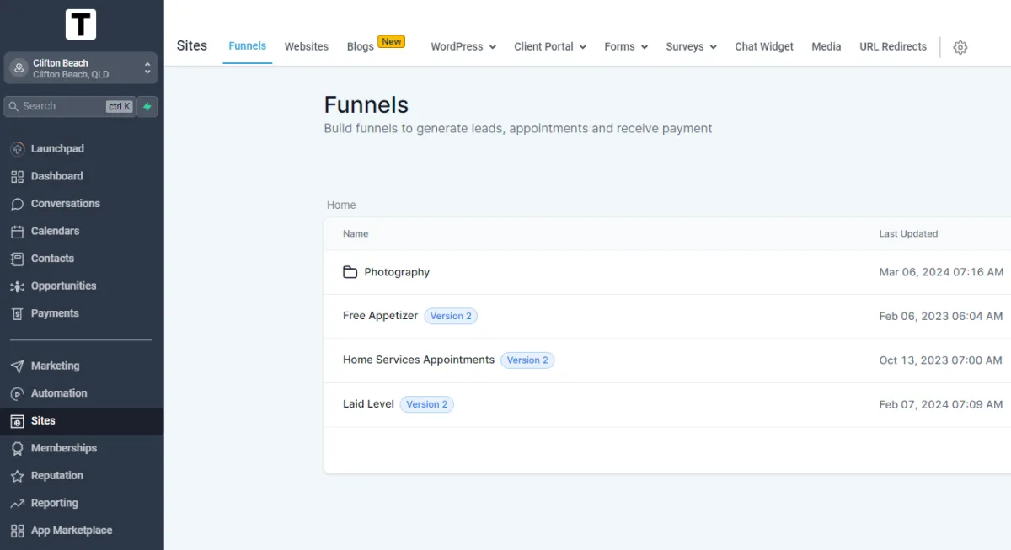The width and height of the screenshot is (1011, 550).
Task: Click the magnifier icon in search box
Action: pos(13,106)
